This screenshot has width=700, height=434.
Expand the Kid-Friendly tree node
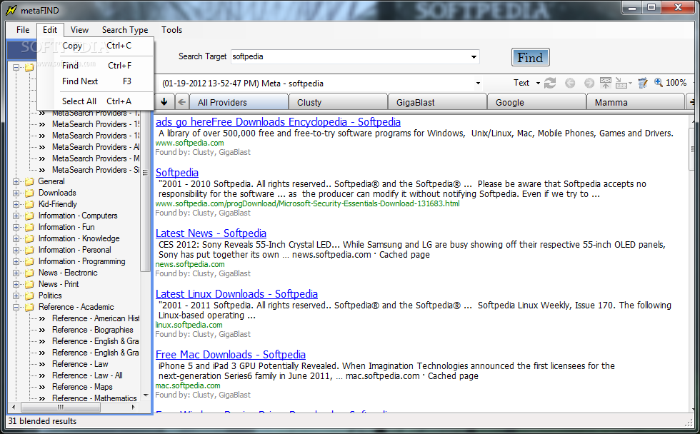tap(16, 204)
